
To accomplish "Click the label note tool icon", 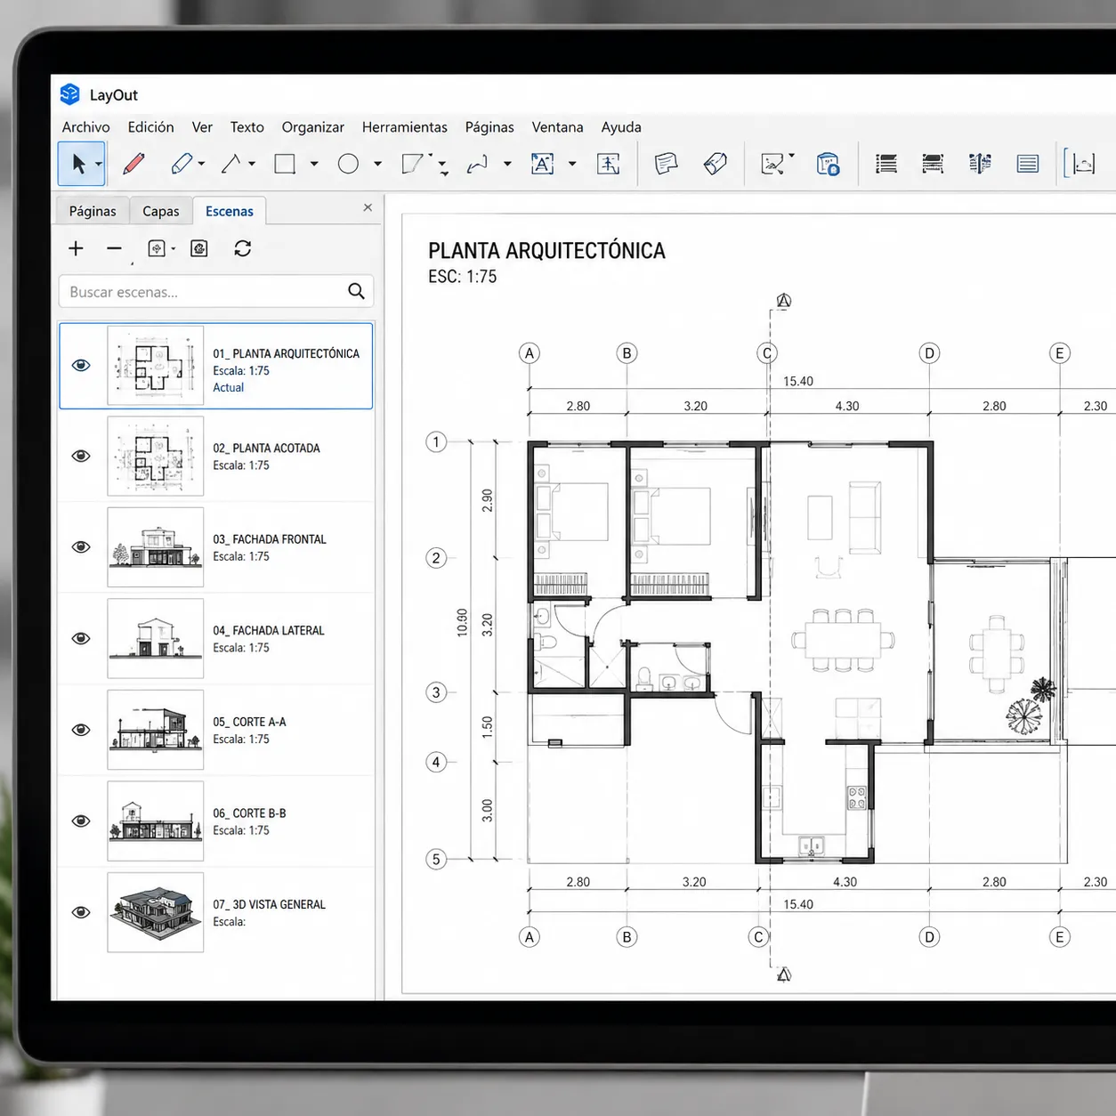I will [667, 164].
